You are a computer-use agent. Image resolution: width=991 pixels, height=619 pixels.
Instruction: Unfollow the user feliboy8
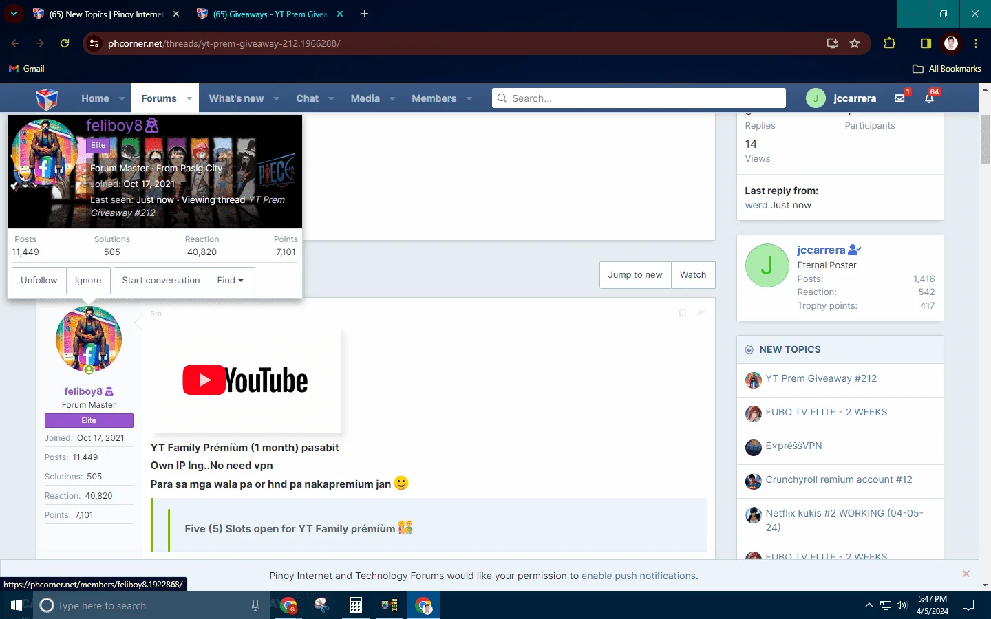[x=39, y=281]
